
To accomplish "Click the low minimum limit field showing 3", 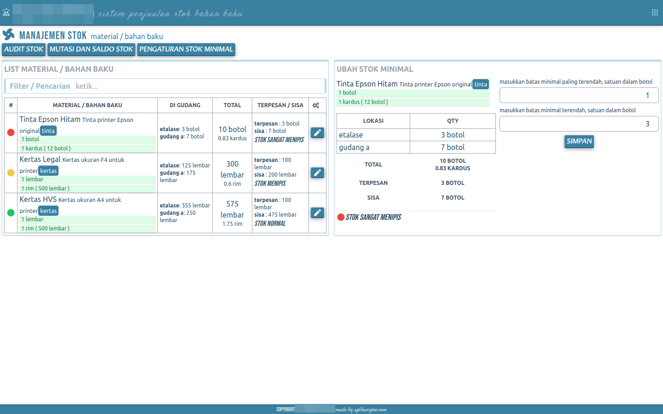I will point(579,124).
